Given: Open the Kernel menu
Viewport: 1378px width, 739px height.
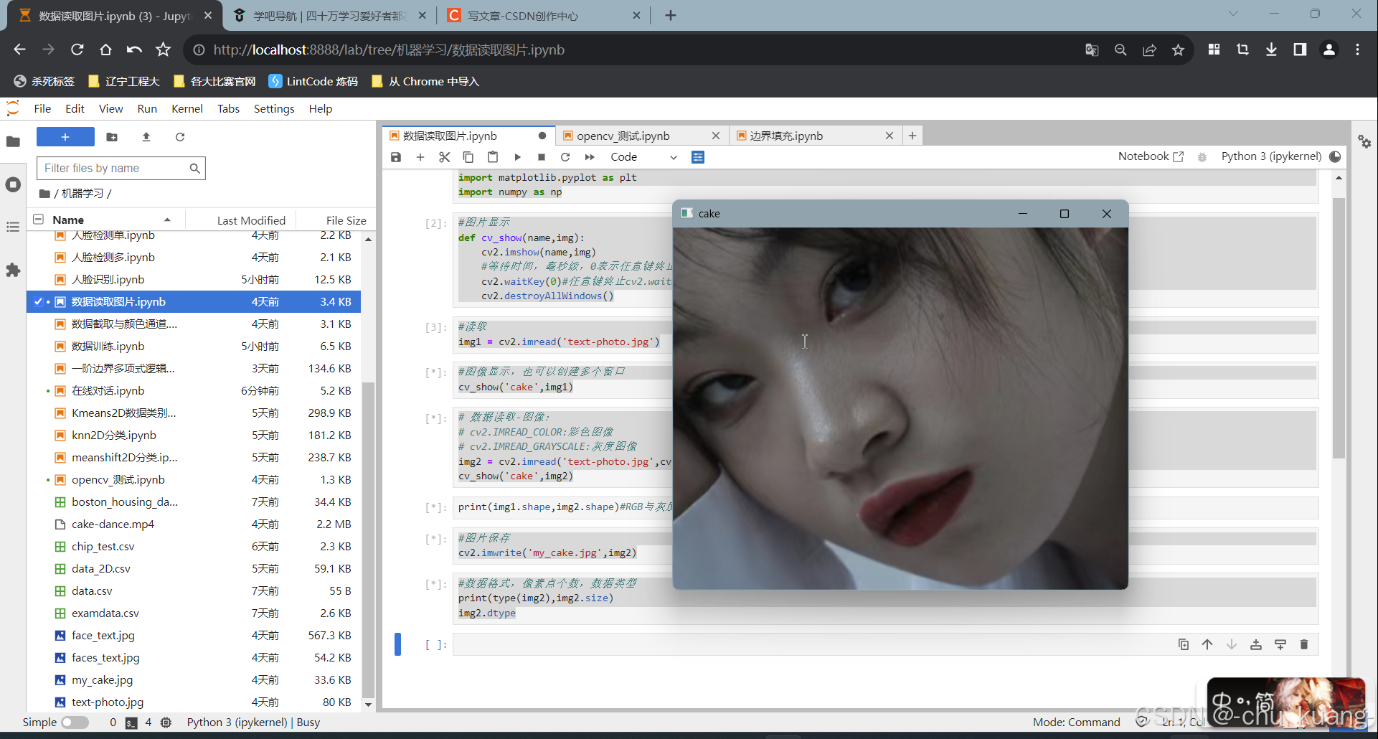Looking at the screenshot, I should [x=187, y=108].
